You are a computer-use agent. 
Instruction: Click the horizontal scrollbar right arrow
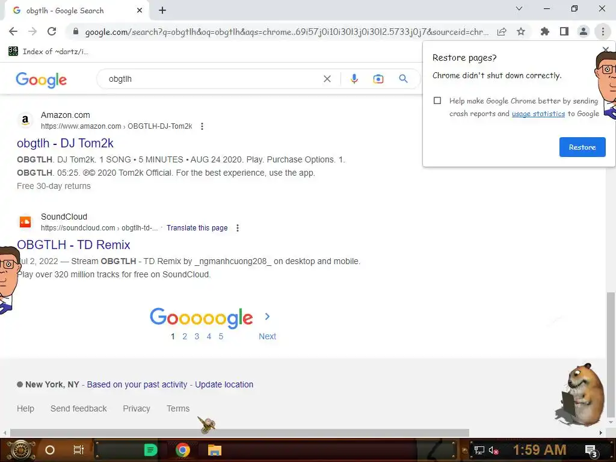601,433
